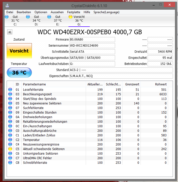This screenshot has height=182, width=178.
Task: Open the Sprache(Language) menu
Action: pos(106,12)
